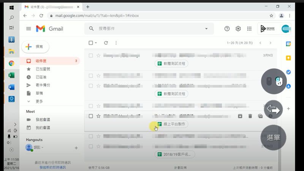Star the email with 2018/19客戶名 attachment
Viewport: 304px width, 171px height.
click(x=98, y=146)
